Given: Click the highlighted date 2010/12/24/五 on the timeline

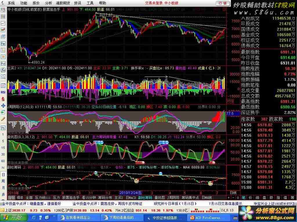Looking at the screenshot, I should 130,193.
